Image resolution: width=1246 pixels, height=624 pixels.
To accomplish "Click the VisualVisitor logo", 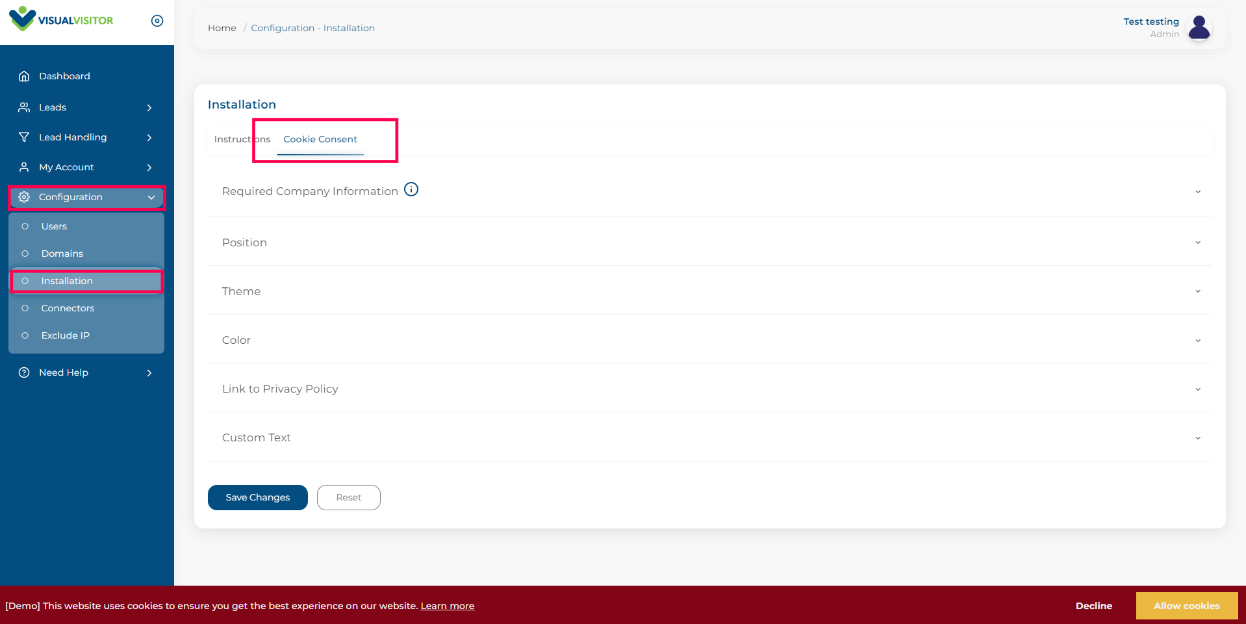I will coord(61,19).
